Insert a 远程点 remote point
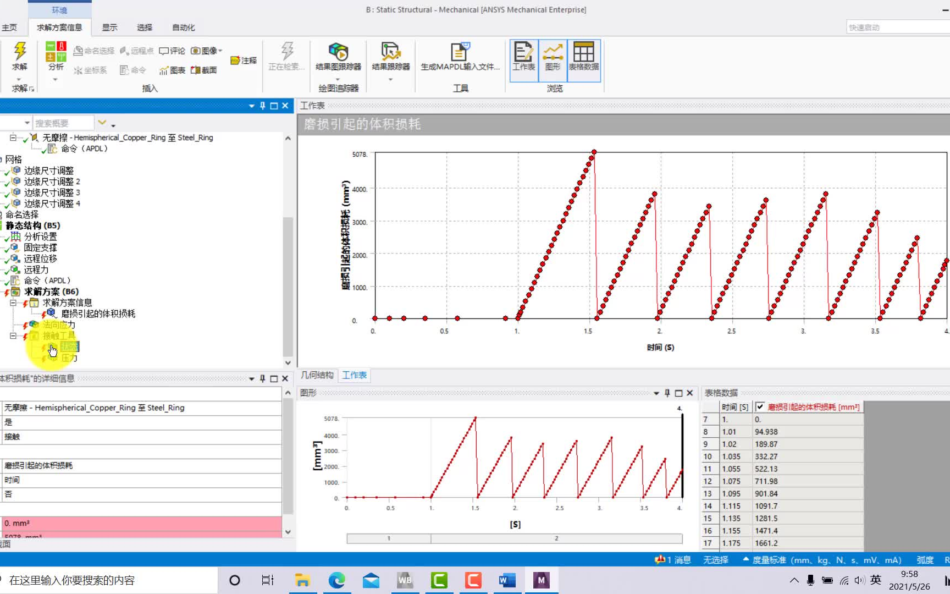950x594 pixels. tap(136, 51)
